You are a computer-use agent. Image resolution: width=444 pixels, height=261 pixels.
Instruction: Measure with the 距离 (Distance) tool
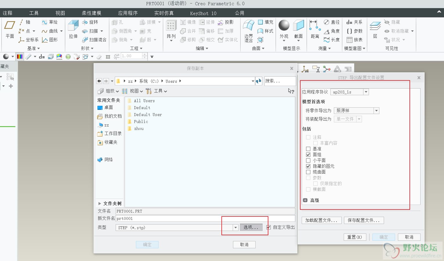pyautogui.click(x=315, y=30)
